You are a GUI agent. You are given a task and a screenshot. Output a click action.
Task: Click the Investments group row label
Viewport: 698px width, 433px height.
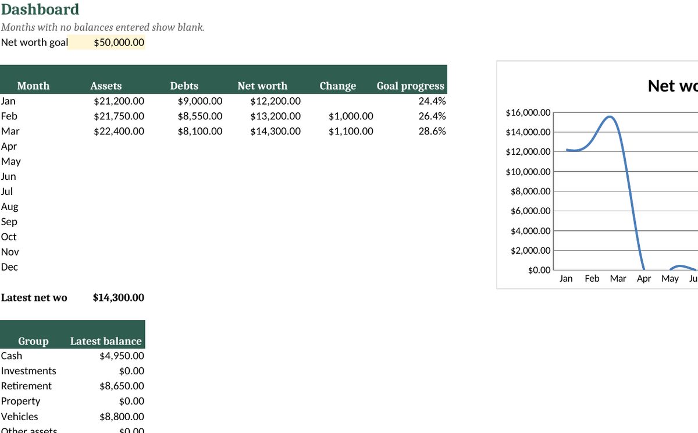(x=29, y=371)
